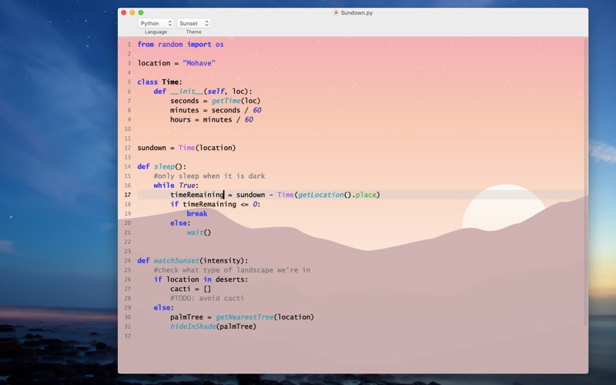Click 'class Time:' declaration on line 5
Viewport: 616px width, 385px height.
coord(159,82)
